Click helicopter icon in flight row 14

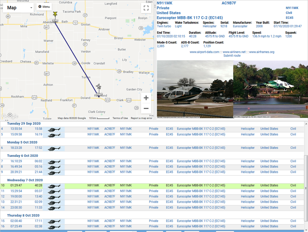point(54,208)
